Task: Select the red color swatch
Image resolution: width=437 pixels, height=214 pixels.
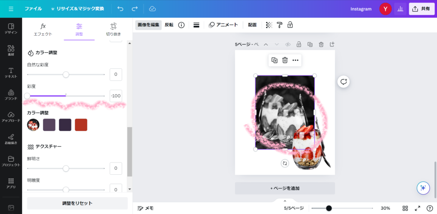Action: click(81, 124)
